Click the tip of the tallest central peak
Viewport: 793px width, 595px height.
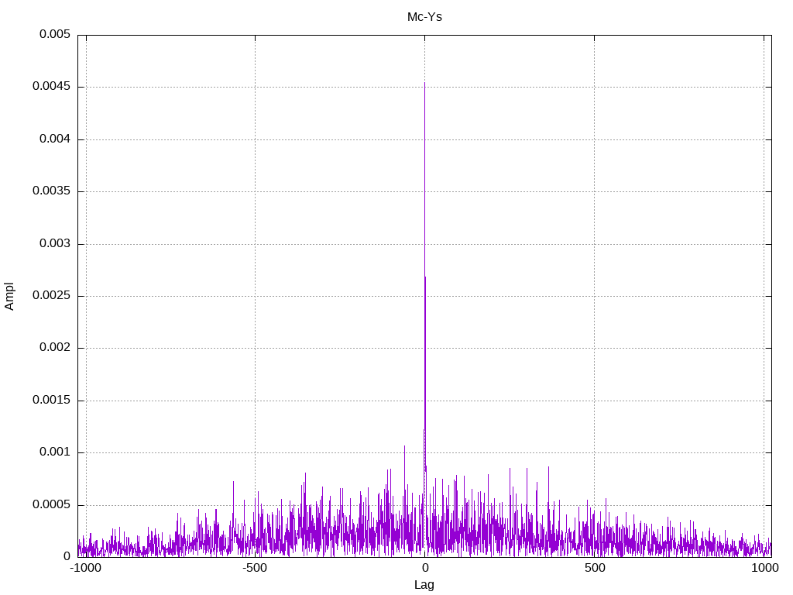(424, 83)
